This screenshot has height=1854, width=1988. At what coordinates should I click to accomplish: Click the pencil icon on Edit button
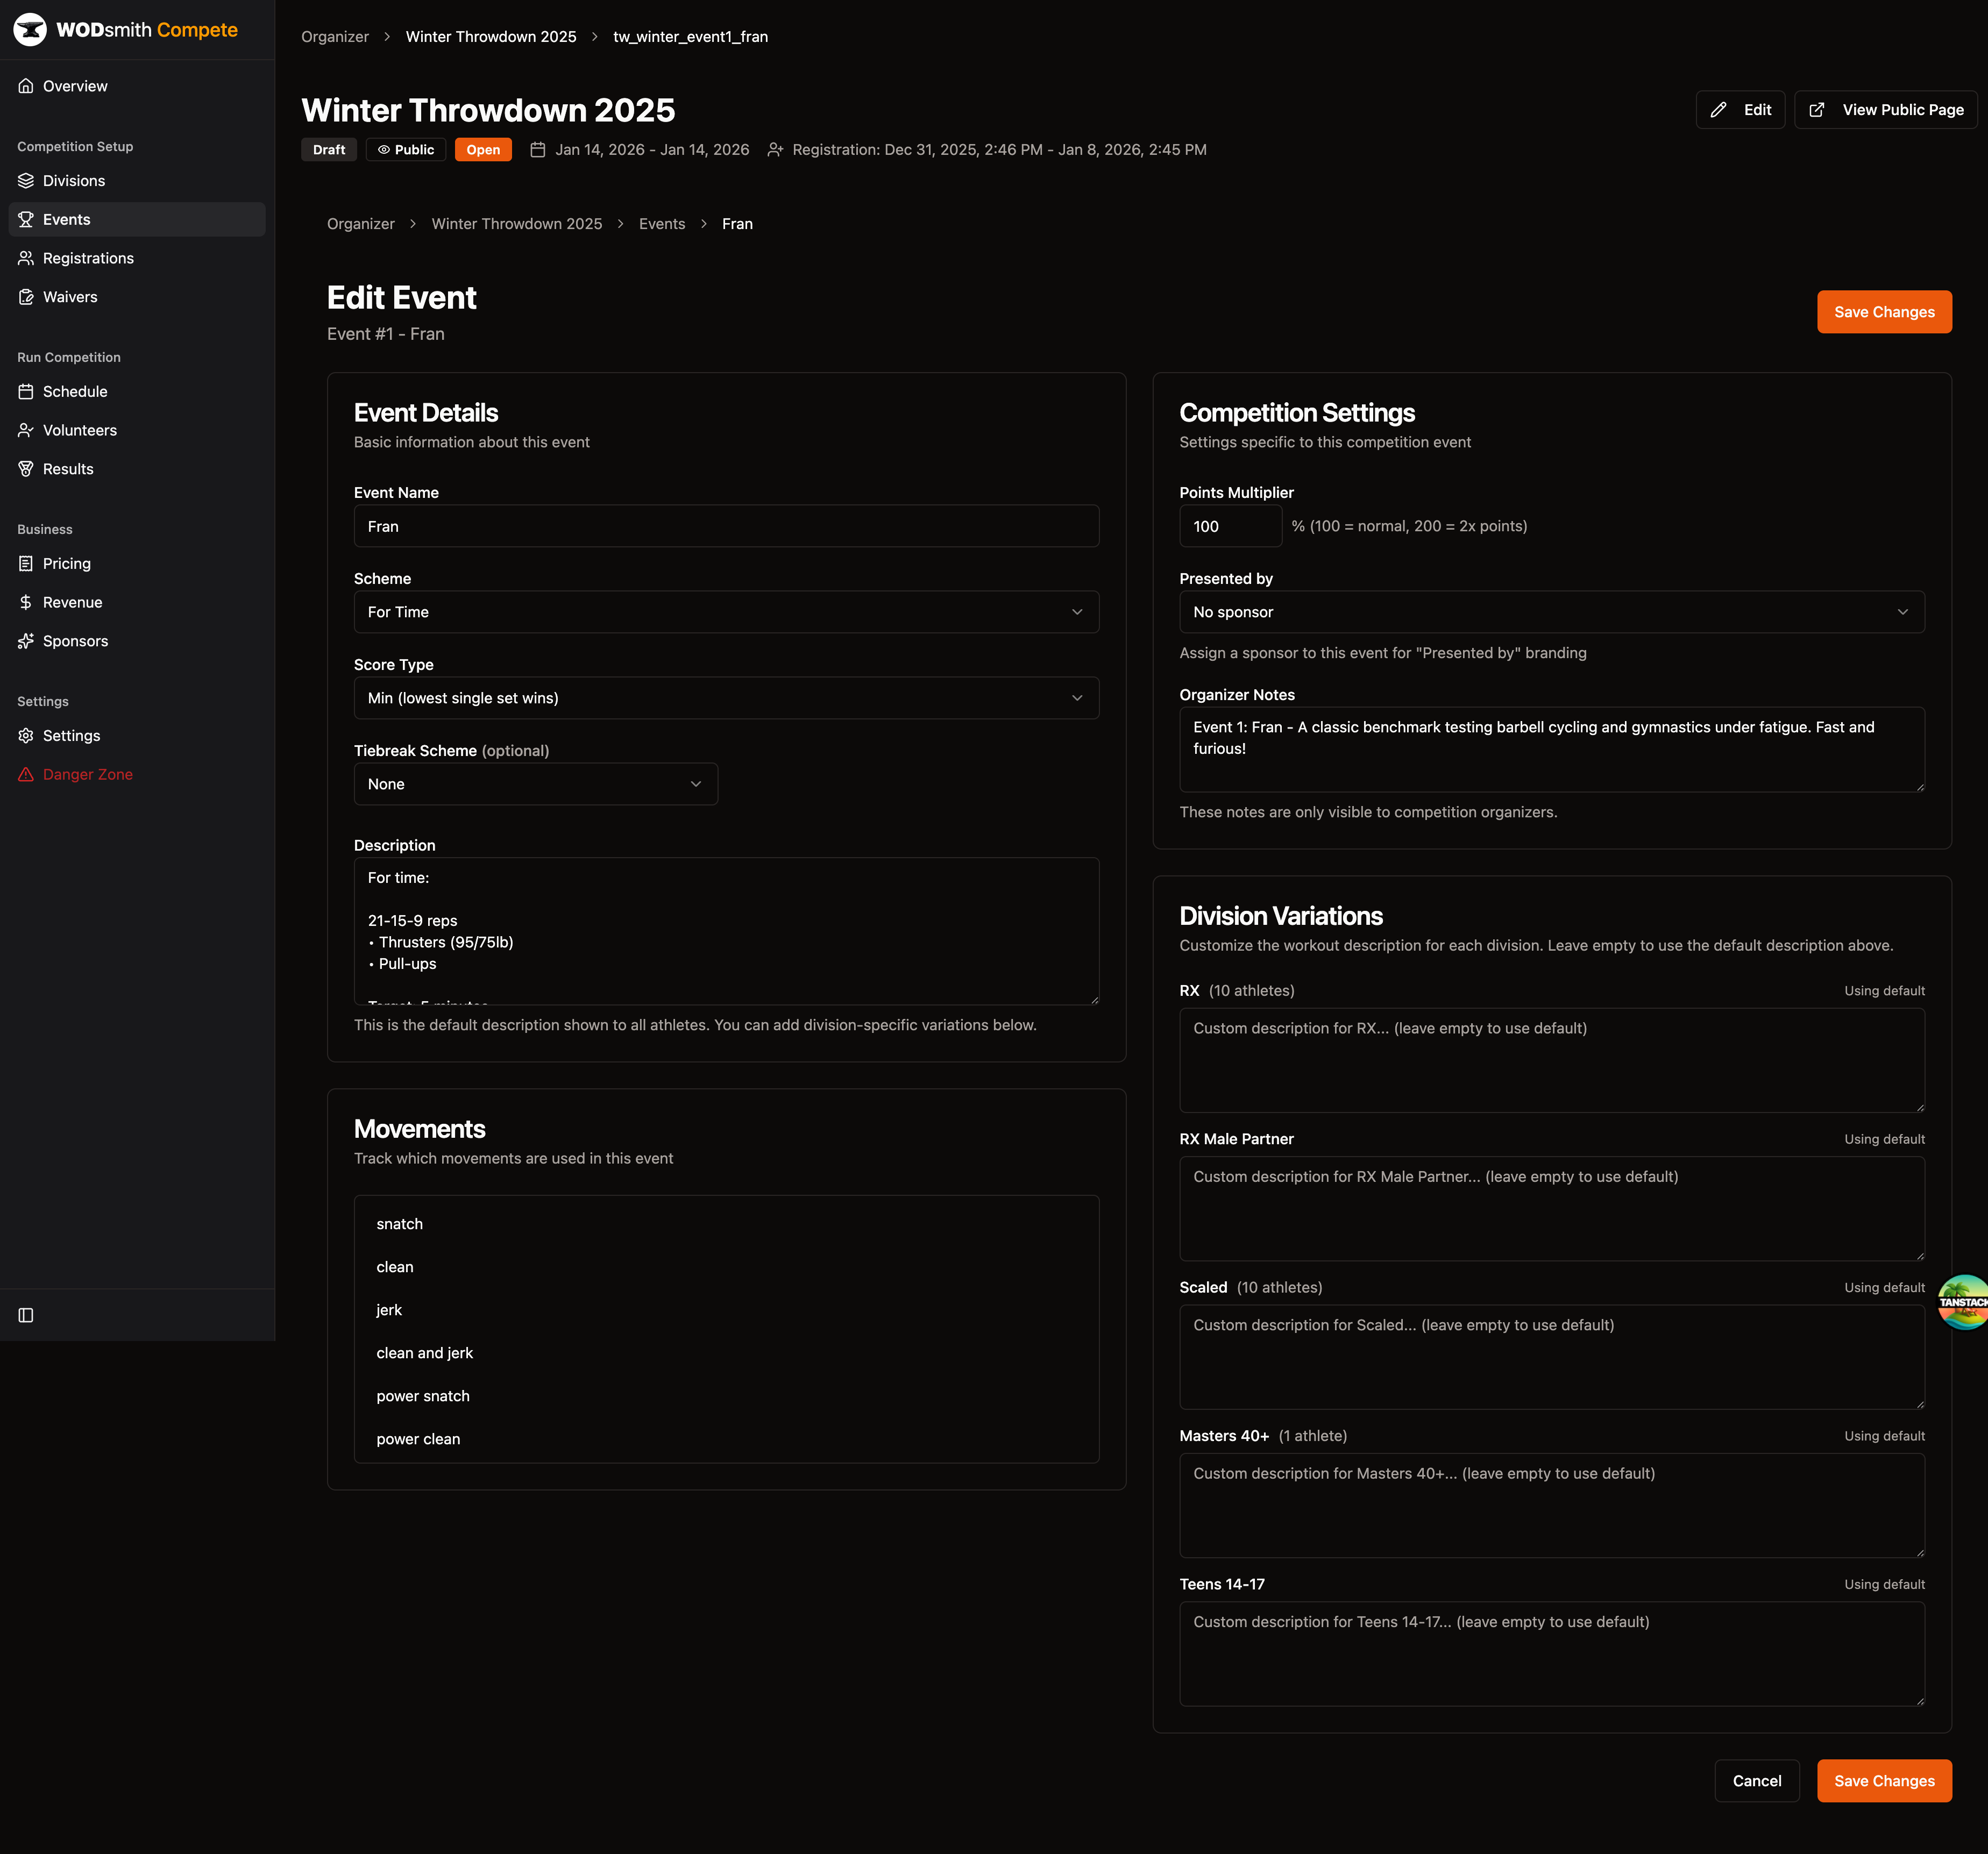1718,110
